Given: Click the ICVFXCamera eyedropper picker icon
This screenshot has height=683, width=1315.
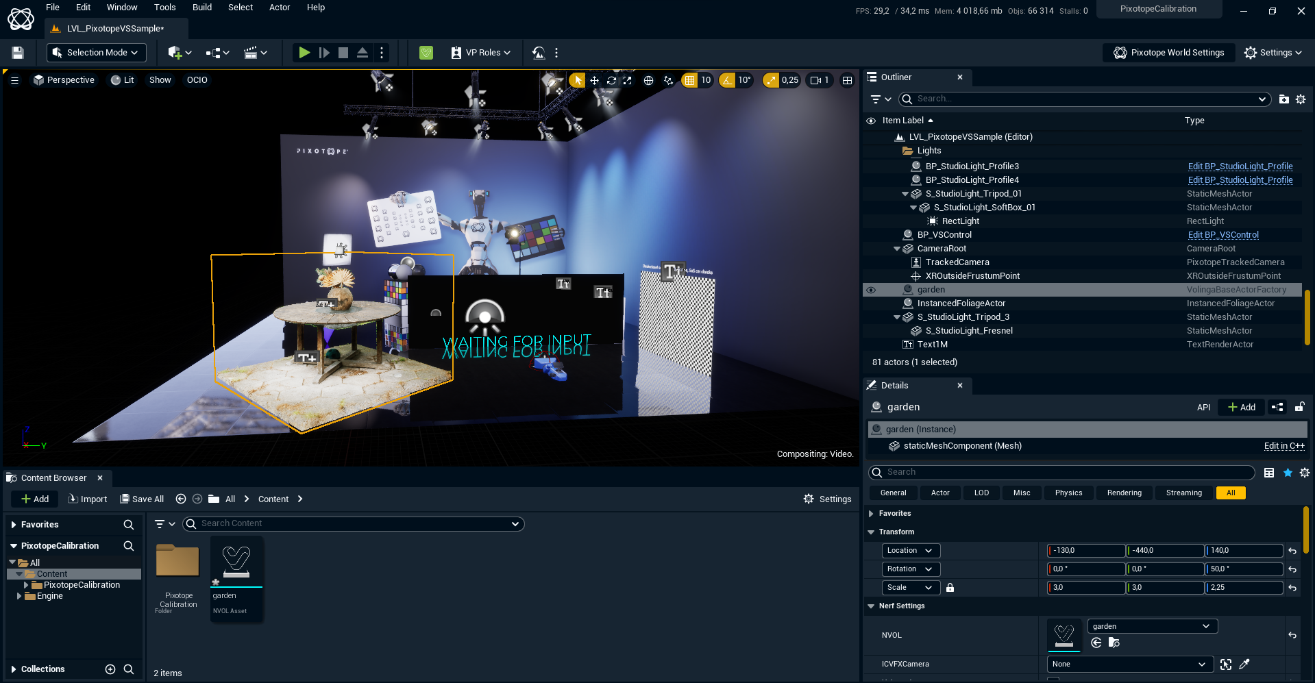Looking at the screenshot, I should point(1244,664).
